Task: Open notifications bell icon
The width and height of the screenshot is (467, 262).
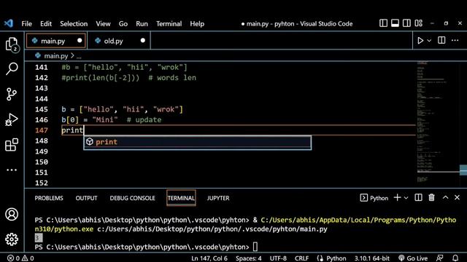Action: 455,258
